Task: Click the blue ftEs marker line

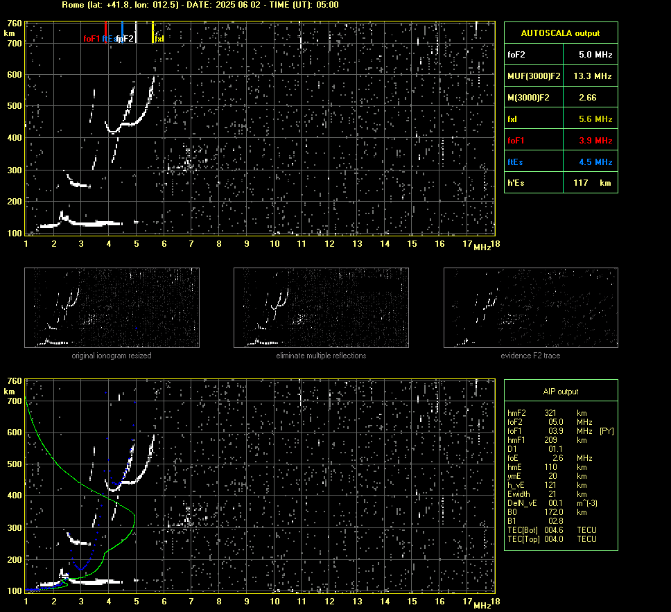Action: coord(122,33)
